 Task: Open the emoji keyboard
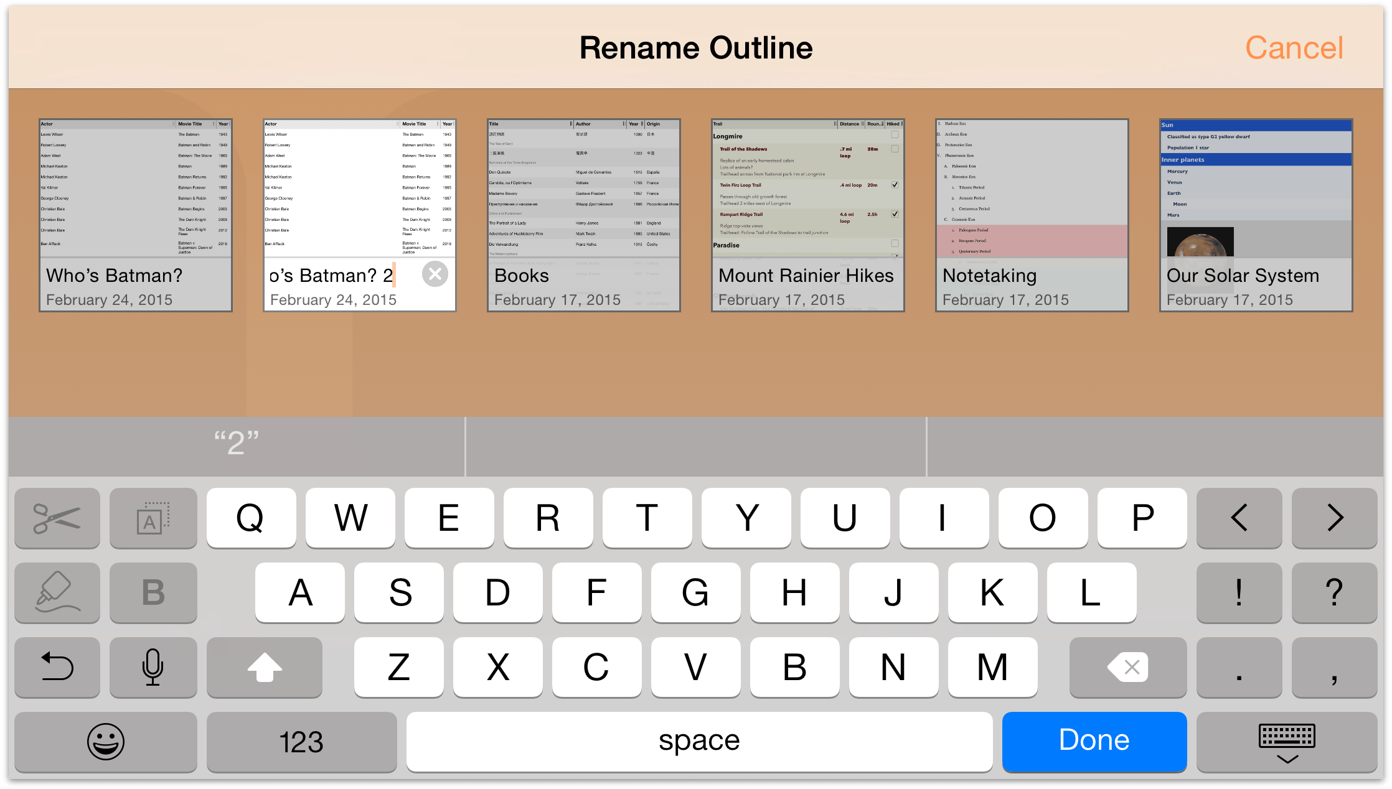click(106, 742)
